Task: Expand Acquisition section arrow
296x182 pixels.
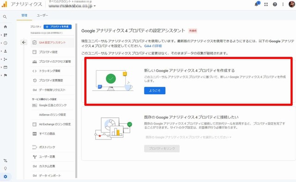Action: pyautogui.click(x=1, y=59)
